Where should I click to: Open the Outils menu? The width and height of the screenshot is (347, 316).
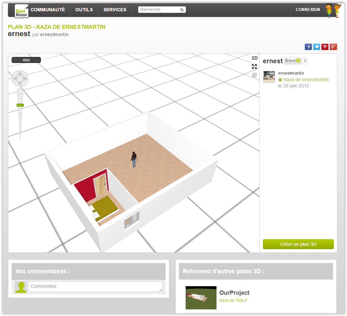coord(84,10)
